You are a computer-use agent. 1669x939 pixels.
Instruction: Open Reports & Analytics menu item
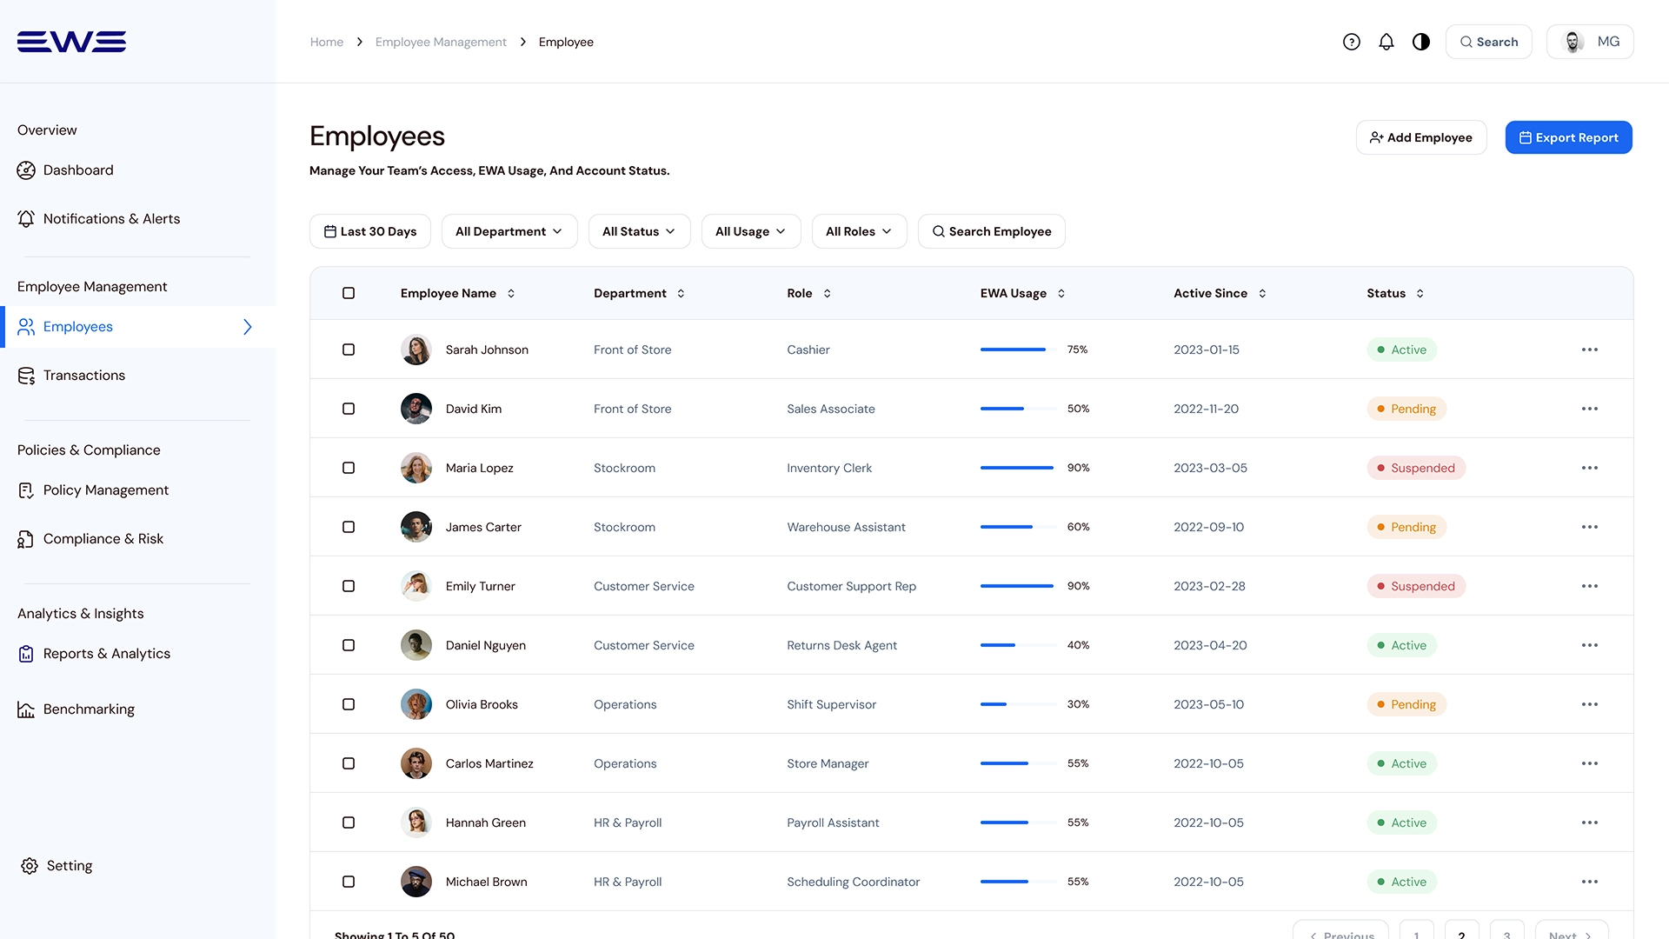pyautogui.click(x=106, y=654)
